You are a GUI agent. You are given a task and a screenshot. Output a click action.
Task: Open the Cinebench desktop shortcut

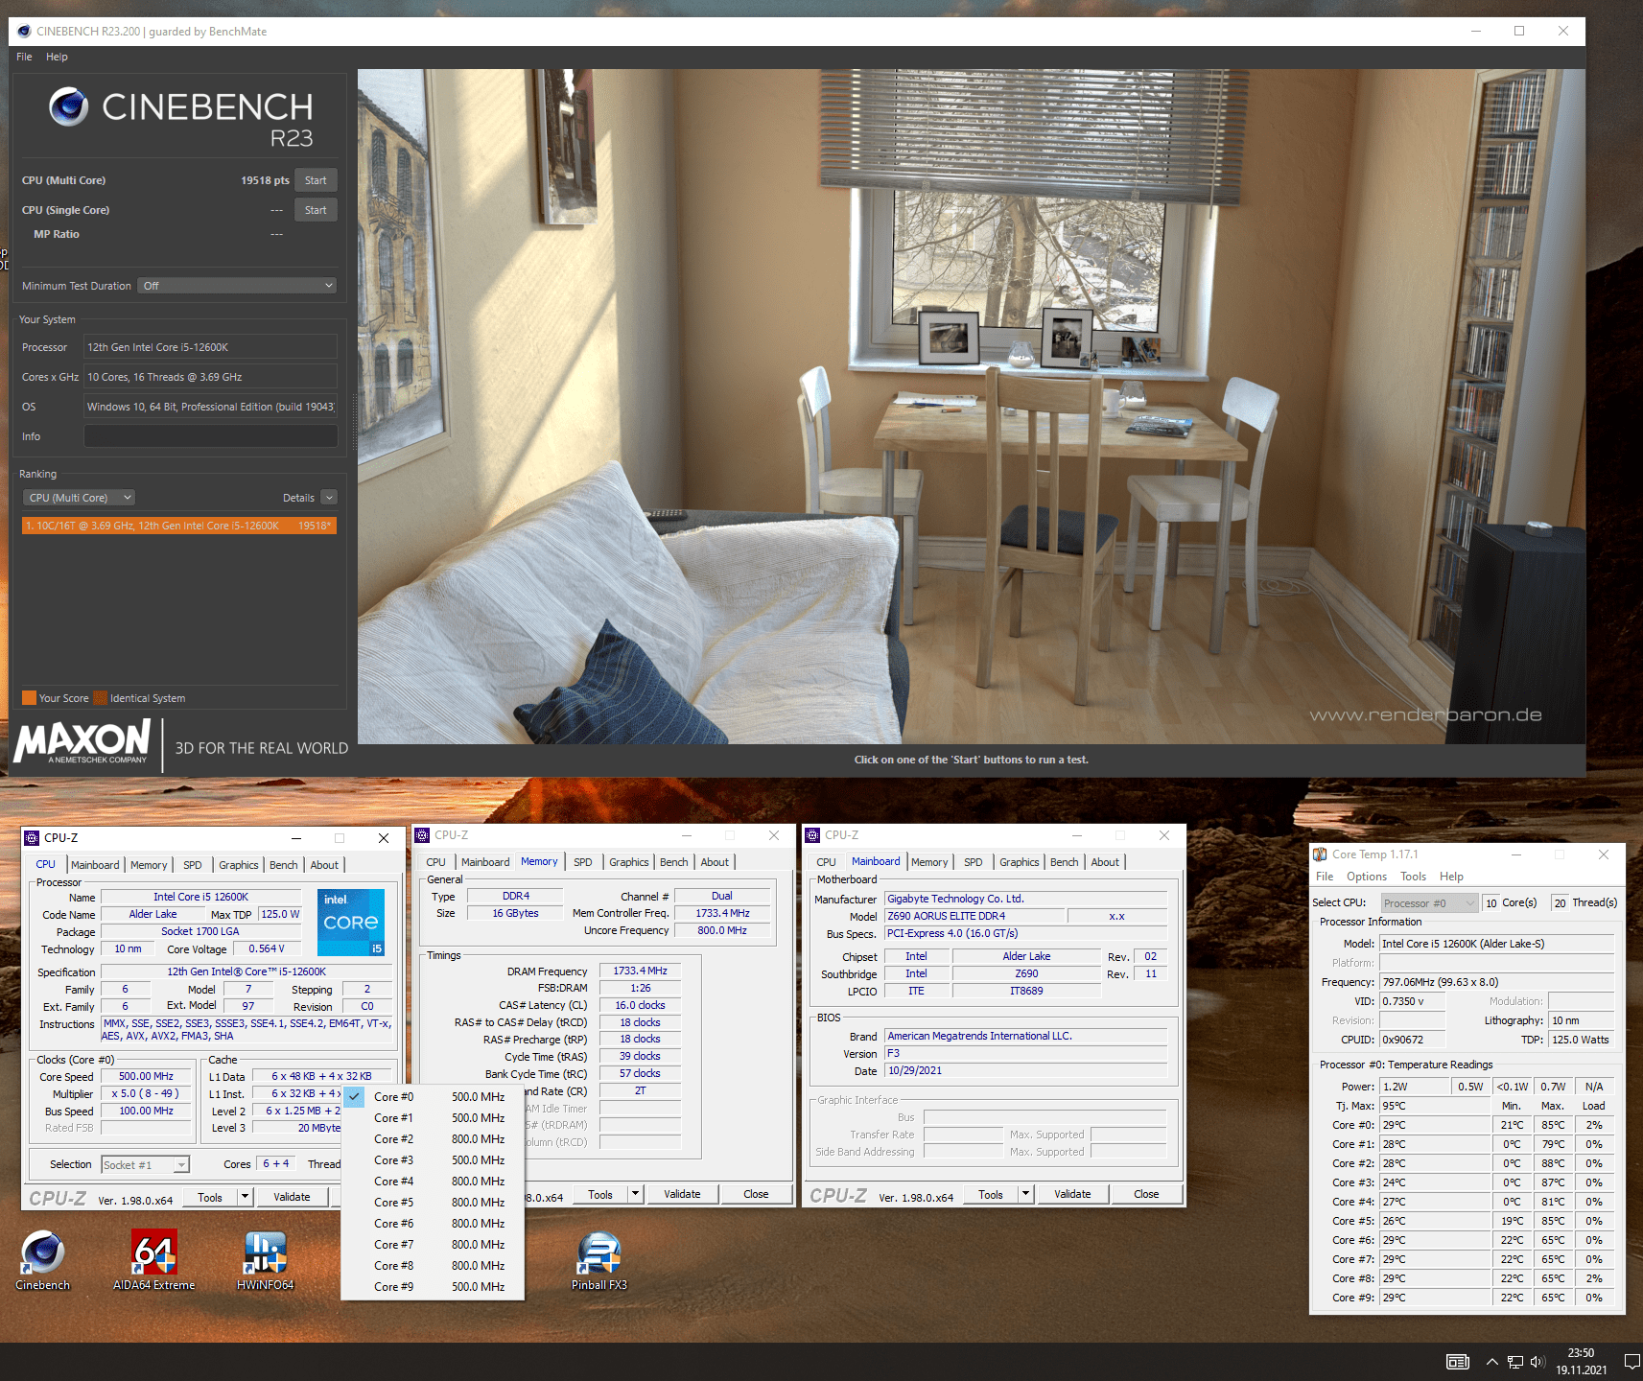43,1260
